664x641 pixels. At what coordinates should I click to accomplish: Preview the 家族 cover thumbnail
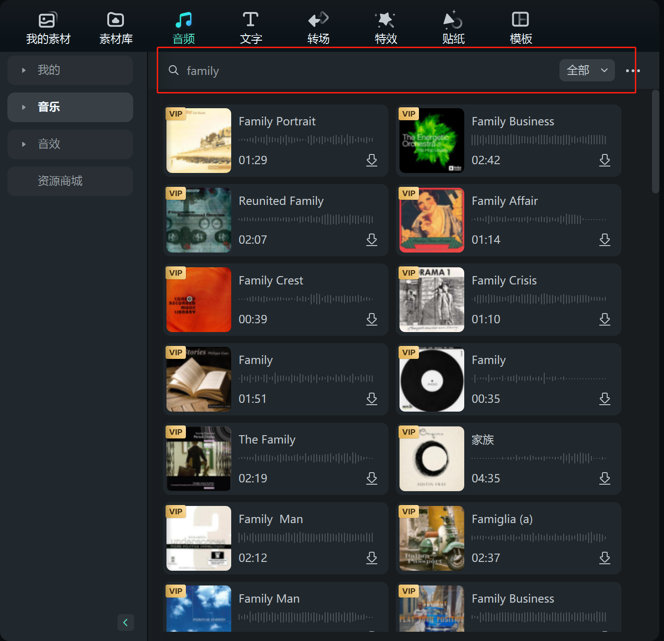click(x=432, y=459)
